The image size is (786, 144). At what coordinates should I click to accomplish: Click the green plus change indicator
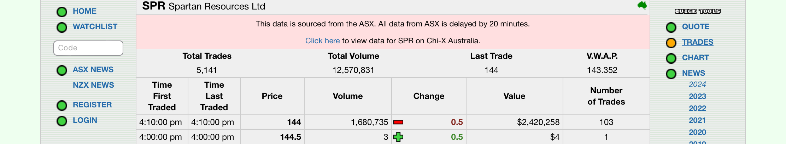pos(398,137)
